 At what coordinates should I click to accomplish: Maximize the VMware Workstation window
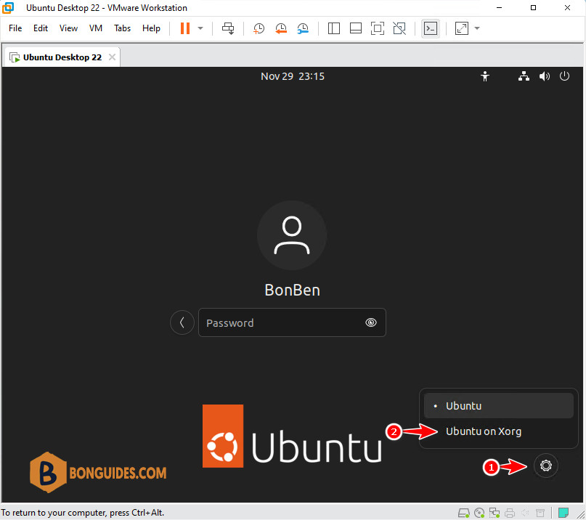pyautogui.click(x=533, y=8)
